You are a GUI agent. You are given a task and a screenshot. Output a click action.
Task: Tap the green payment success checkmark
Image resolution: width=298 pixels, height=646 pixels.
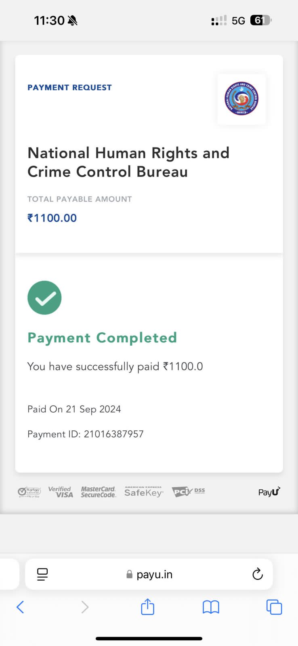pyautogui.click(x=44, y=298)
